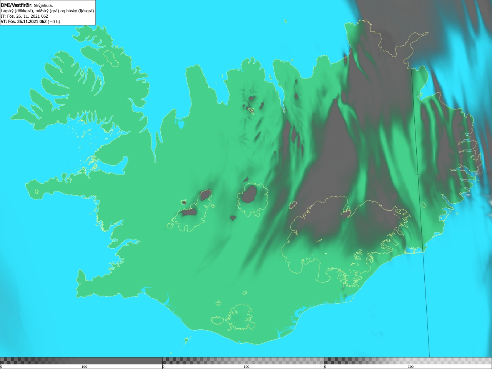Screen dimensions: 492x369
Task: Click the light gray high-cloud color scale
Action: point(408,361)
